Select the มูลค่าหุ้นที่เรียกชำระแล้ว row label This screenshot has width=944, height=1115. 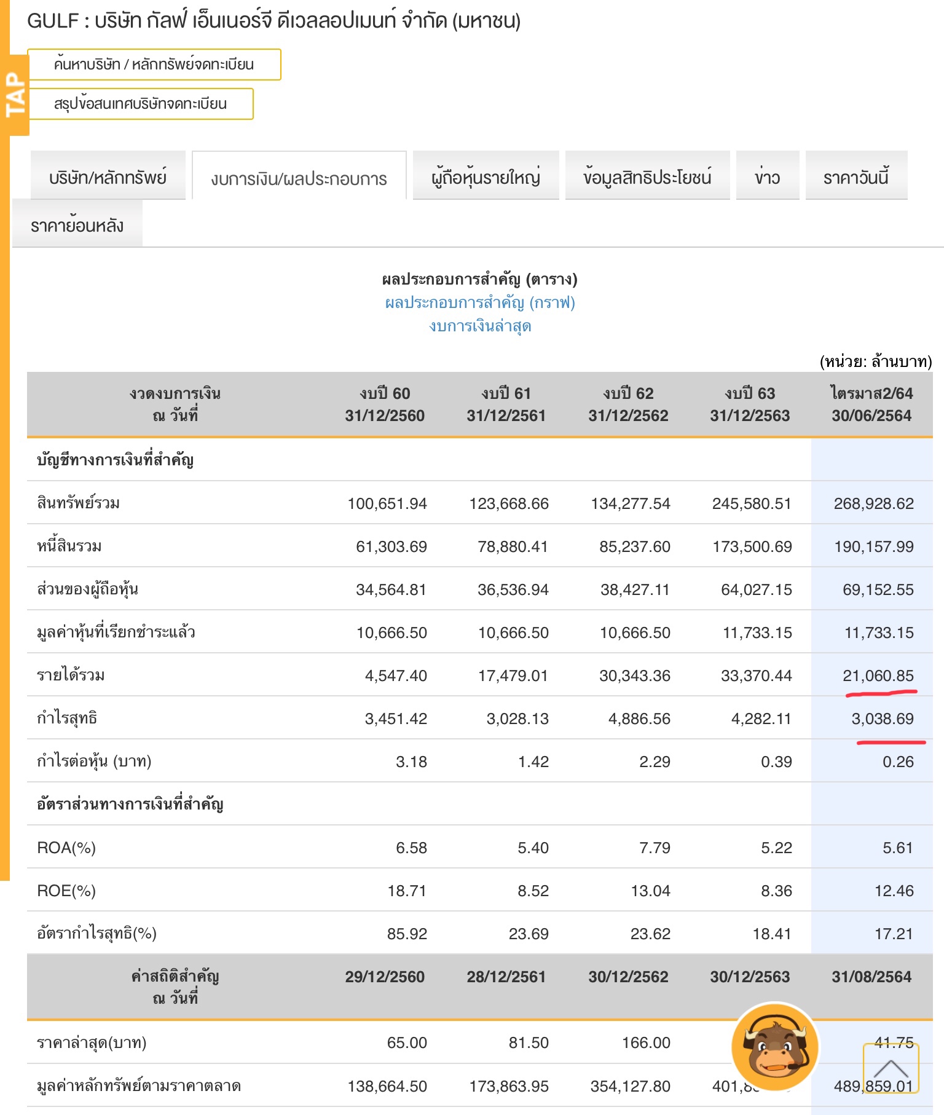click(x=116, y=632)
